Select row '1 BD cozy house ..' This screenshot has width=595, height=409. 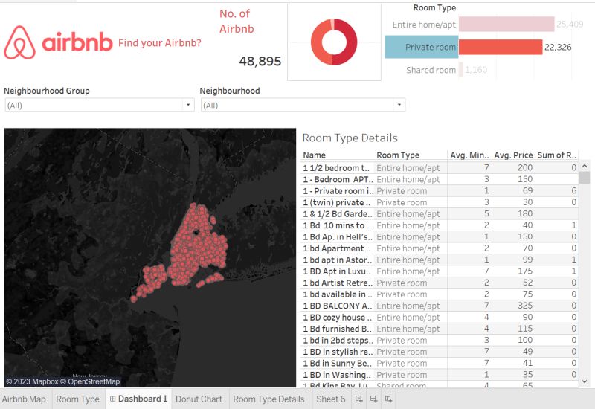tap(440, 318)
